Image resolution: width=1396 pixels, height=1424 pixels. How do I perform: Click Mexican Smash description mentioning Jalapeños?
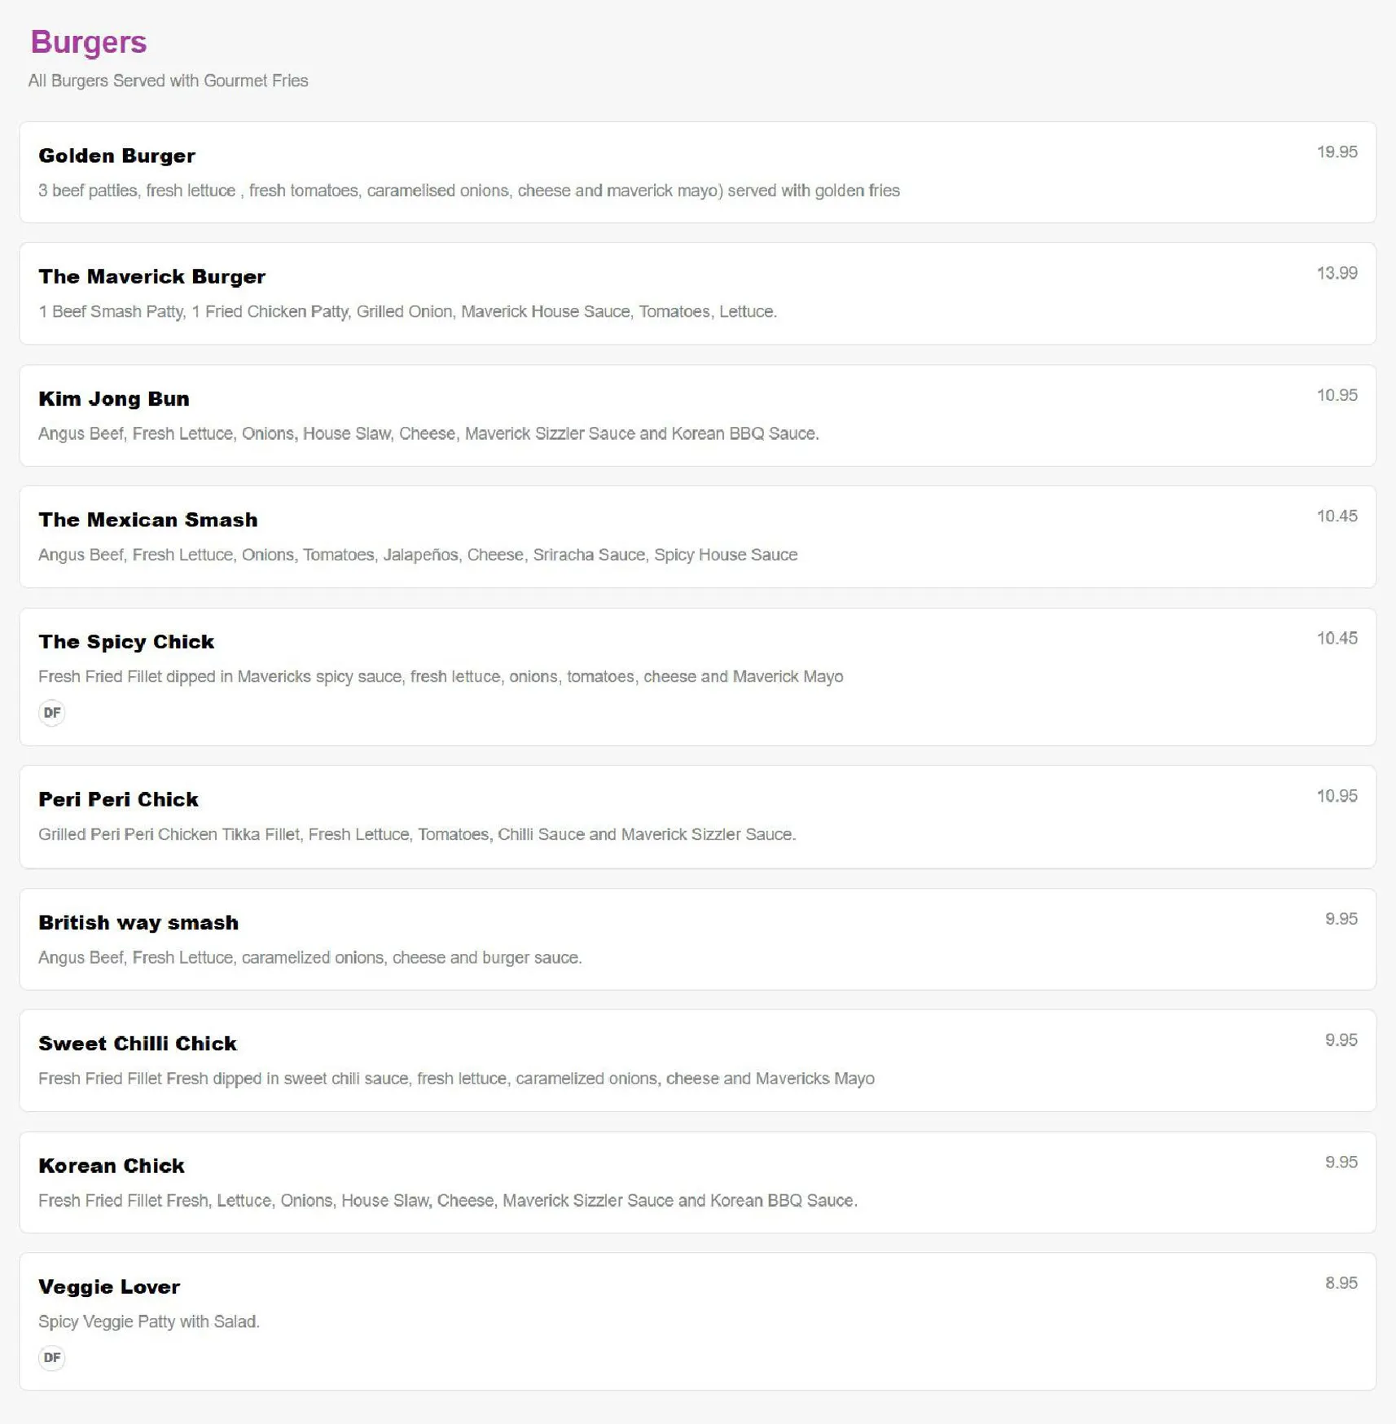tap(418, 555)
